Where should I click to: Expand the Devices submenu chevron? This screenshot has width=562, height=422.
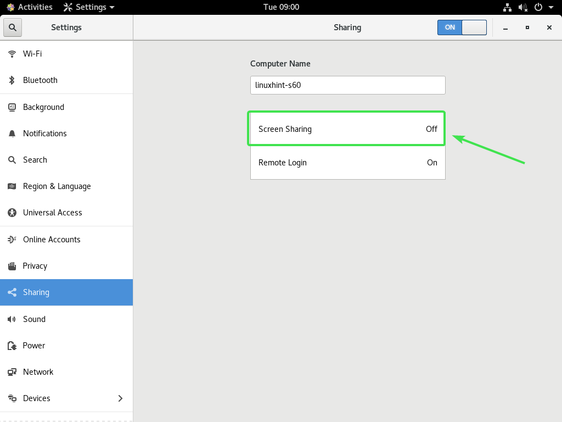120,398
